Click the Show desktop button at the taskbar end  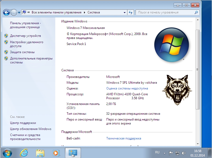[210, 153]
